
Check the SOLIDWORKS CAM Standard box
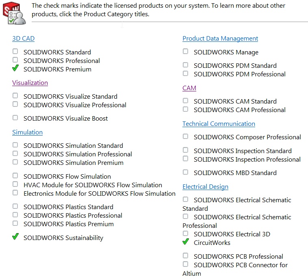click(186, 101)
